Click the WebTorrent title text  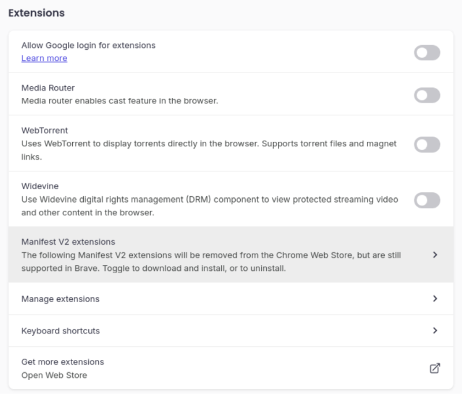point(44,130)
